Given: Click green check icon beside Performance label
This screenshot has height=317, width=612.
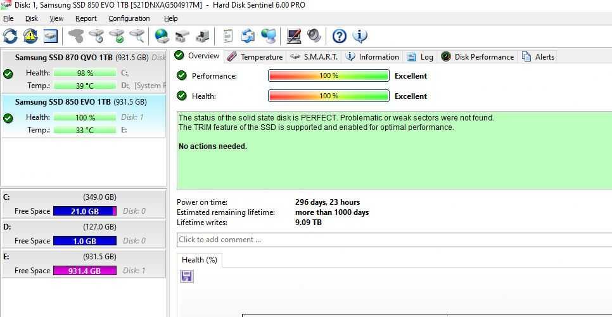Looking at the screenshot, I should tap(181, 75).
